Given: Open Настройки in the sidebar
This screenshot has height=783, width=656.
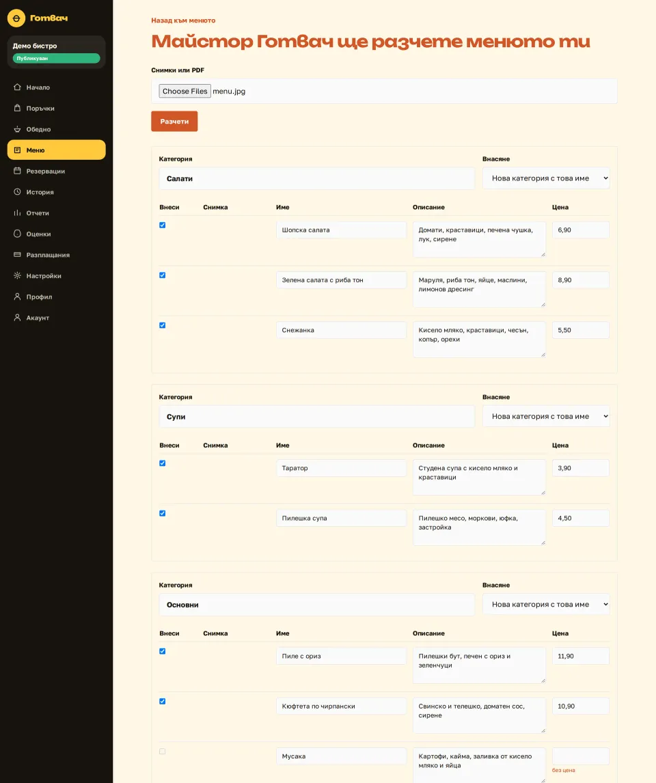Looking at the screenshot, I should [x=57, y=275].
